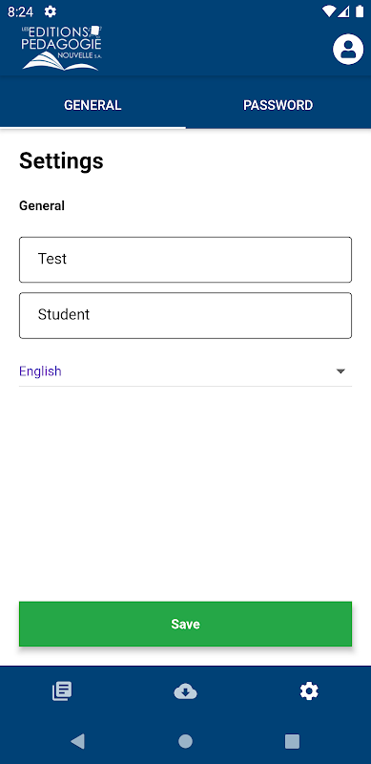The image size is (371, 764).
Task: Tap the Wi-Fi signal status icon
Action: [329, 11]
